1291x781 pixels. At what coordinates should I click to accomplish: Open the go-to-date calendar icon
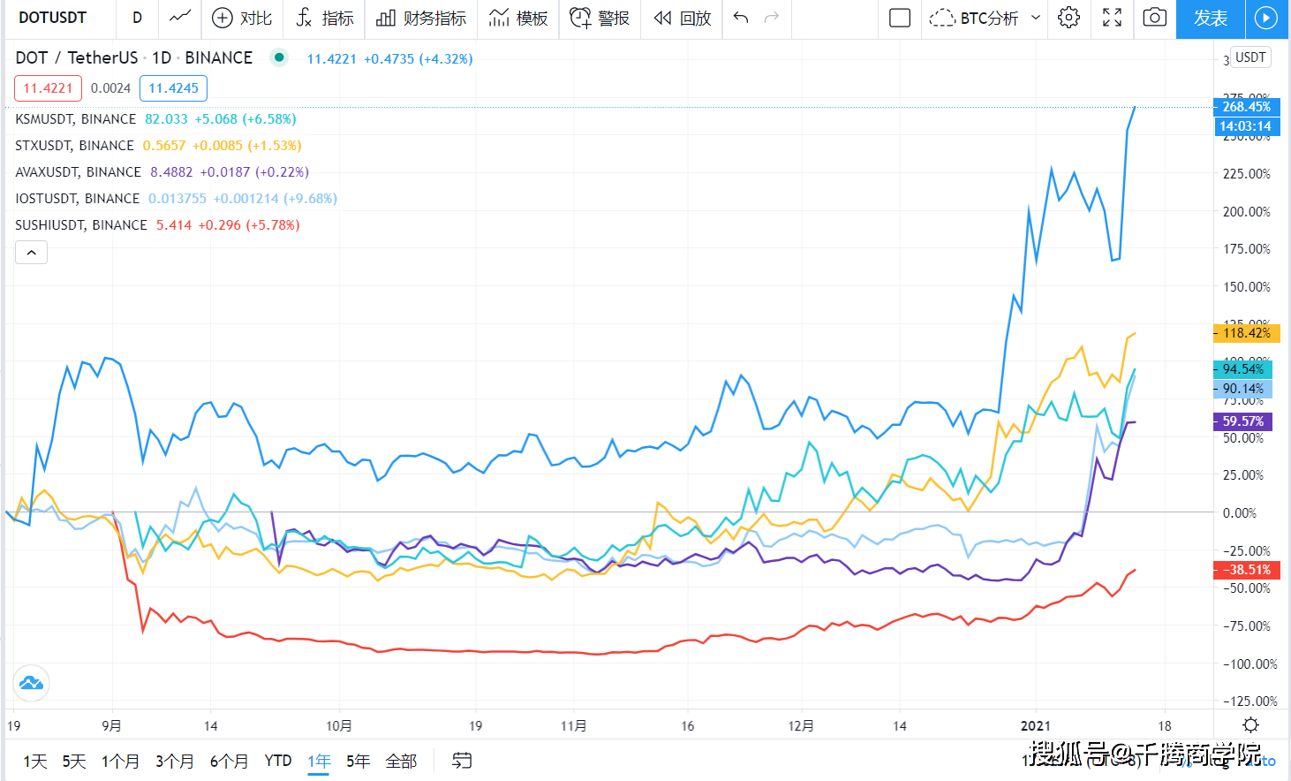tap(462, 761)
